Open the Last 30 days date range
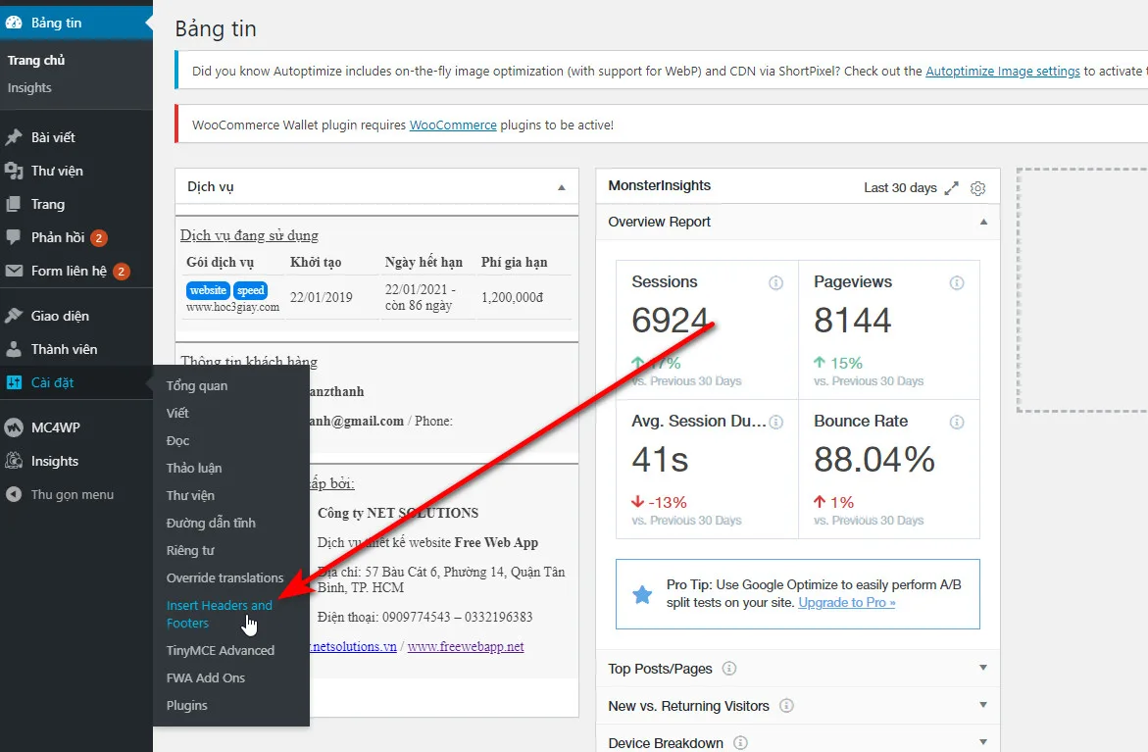1148x752 pixels. coord(900,187)
